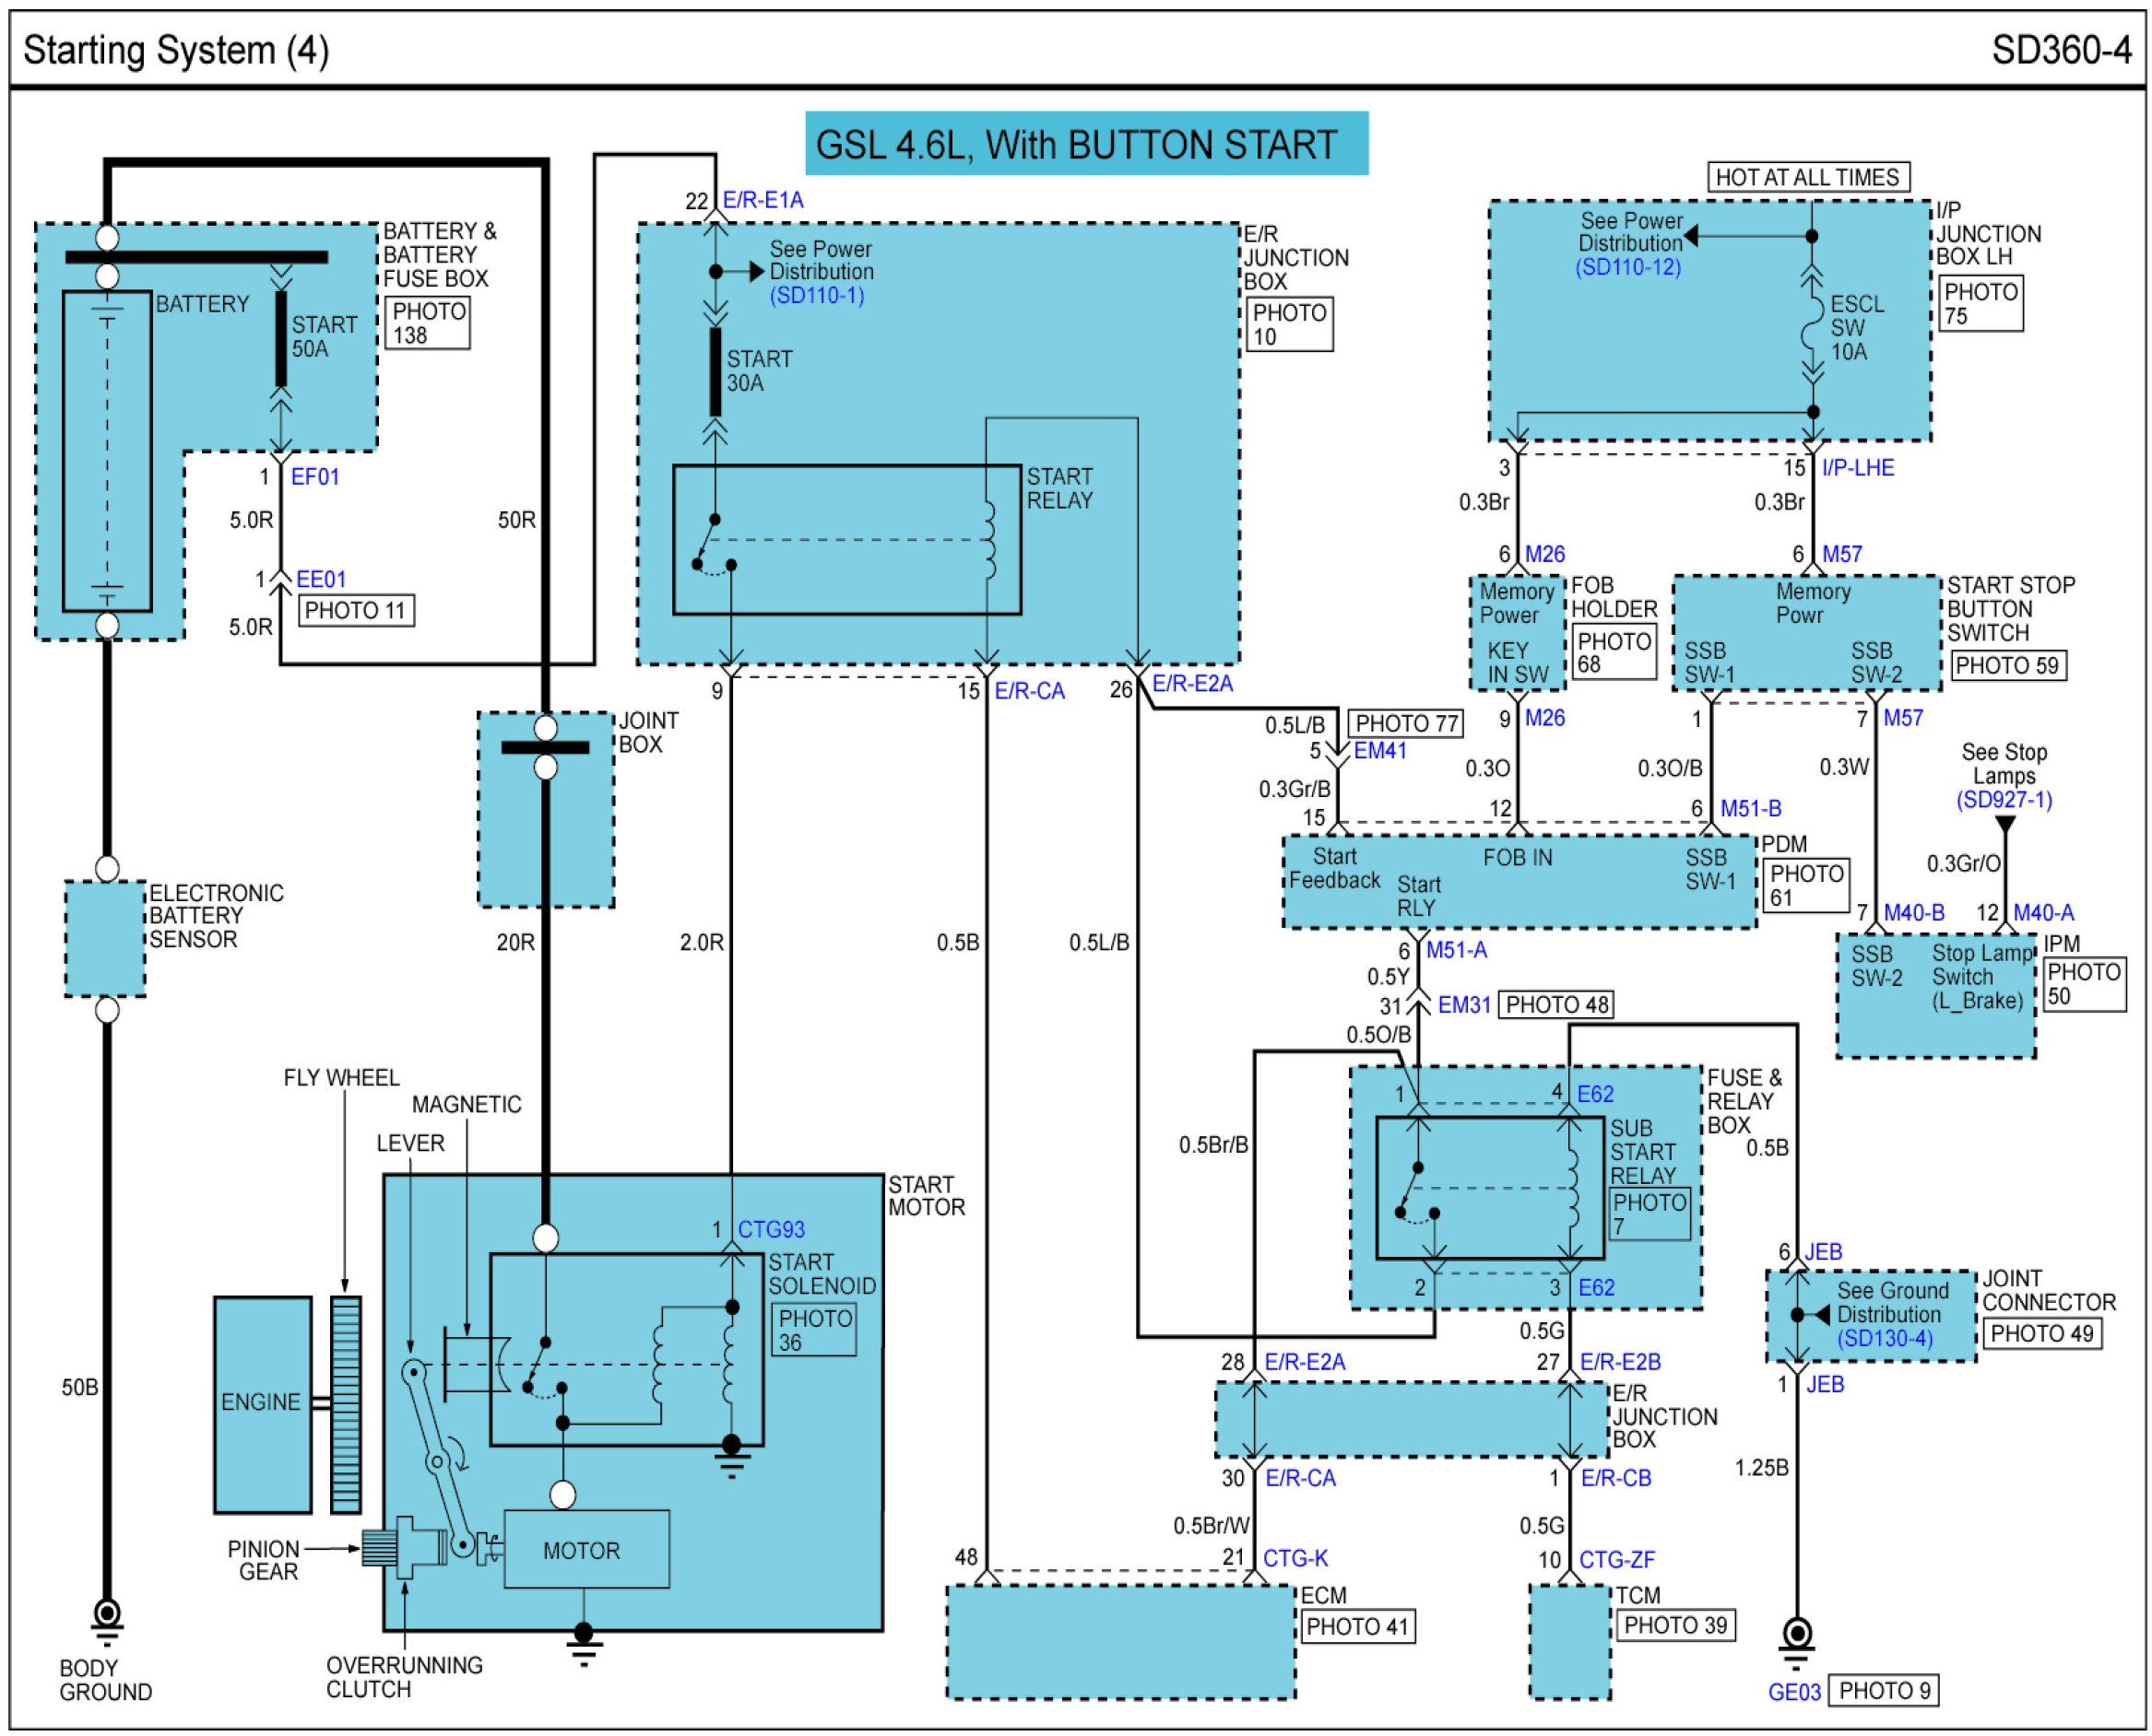Click the MOTOR box in start motor
This screenshot has height=1736, width=2152.
(585, 1550)
